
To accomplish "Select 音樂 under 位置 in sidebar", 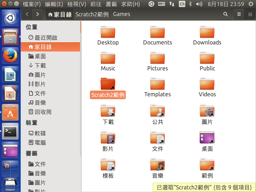I will coord(51,103).
